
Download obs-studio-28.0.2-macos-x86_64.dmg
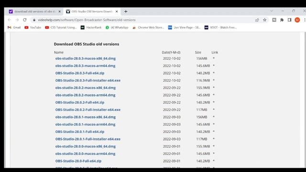85,88
